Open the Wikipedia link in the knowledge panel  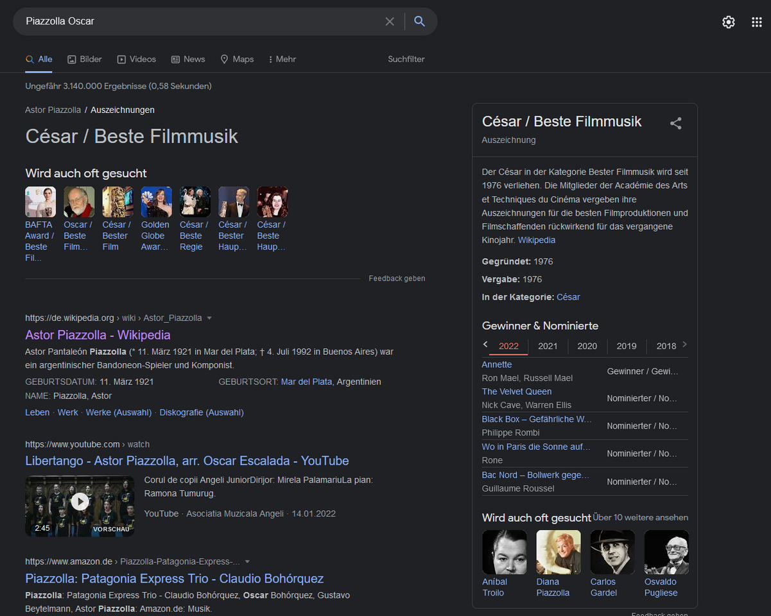[x=537, y=240]
